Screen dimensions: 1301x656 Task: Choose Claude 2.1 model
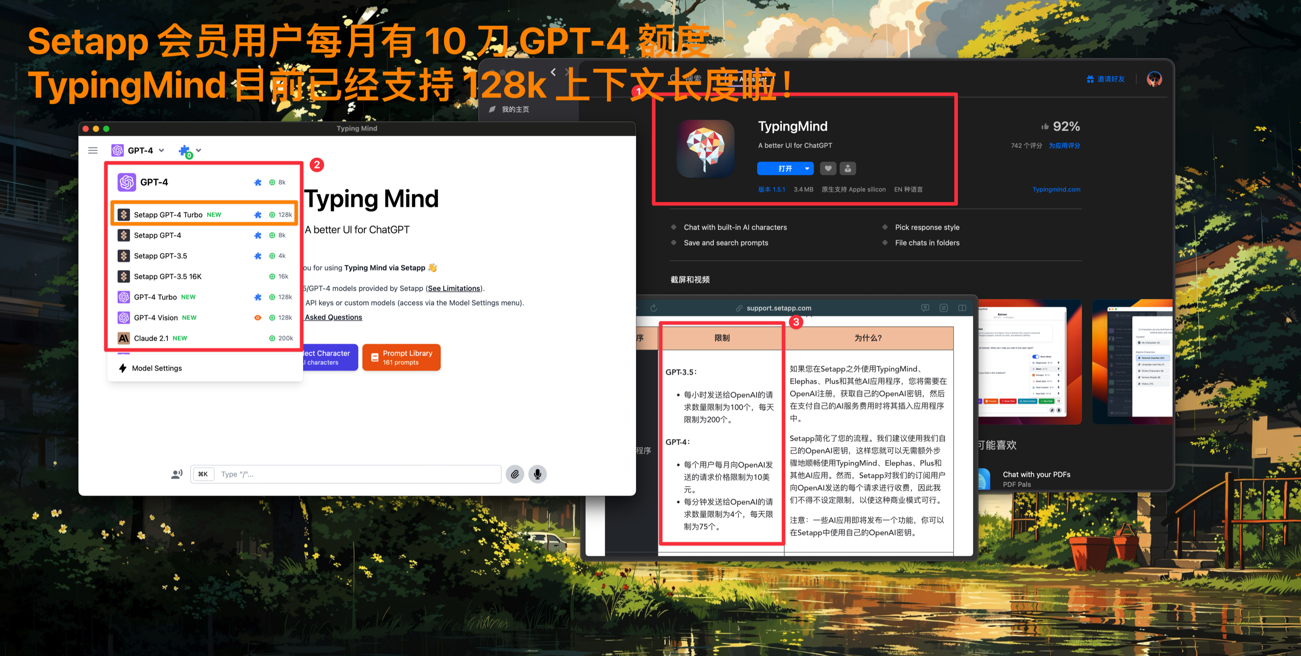coord(204,338)
